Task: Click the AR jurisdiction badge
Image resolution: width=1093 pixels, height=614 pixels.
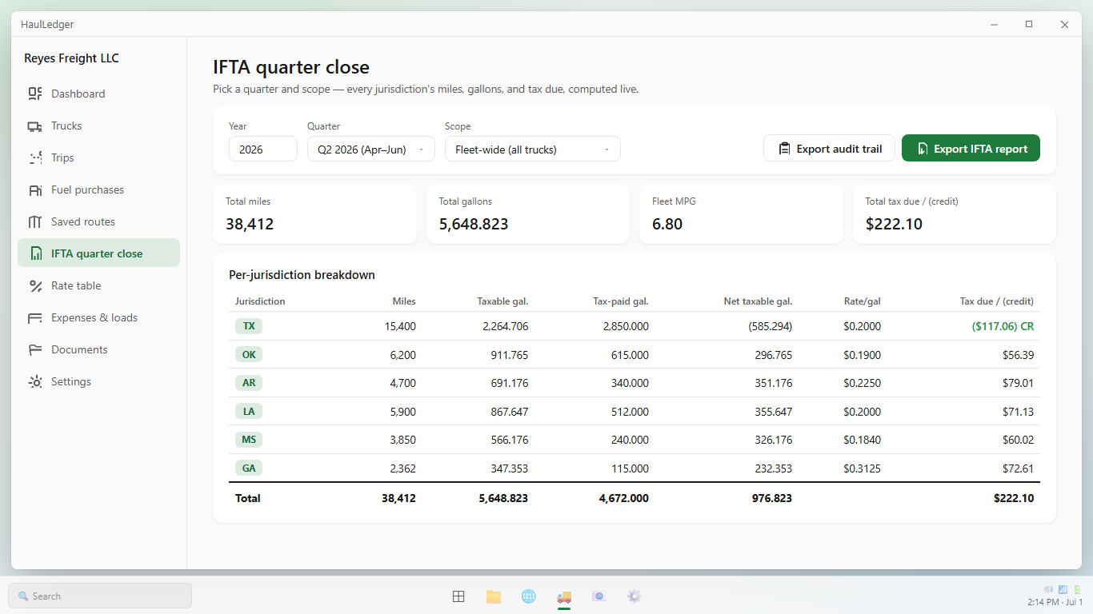Action: 249,383
